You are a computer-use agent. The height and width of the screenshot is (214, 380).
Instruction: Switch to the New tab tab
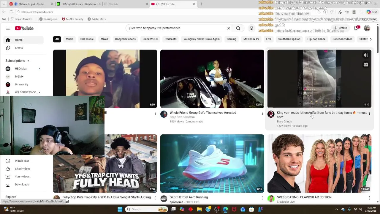126,4
